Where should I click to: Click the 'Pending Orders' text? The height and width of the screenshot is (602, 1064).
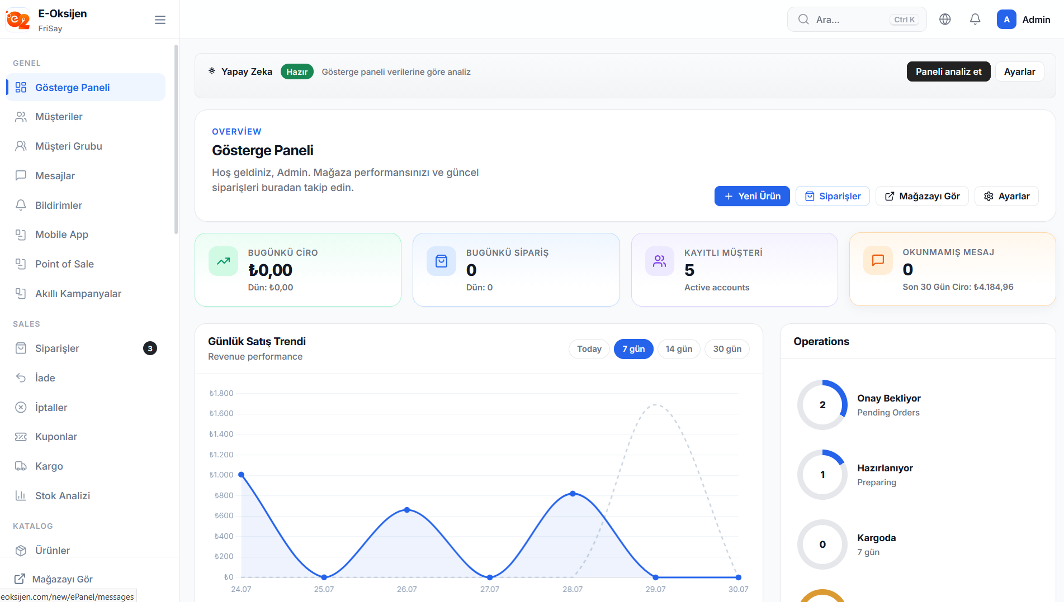[888, 413]
